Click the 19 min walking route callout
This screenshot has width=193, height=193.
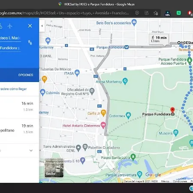pyautogui.click(x=159, y=39)
